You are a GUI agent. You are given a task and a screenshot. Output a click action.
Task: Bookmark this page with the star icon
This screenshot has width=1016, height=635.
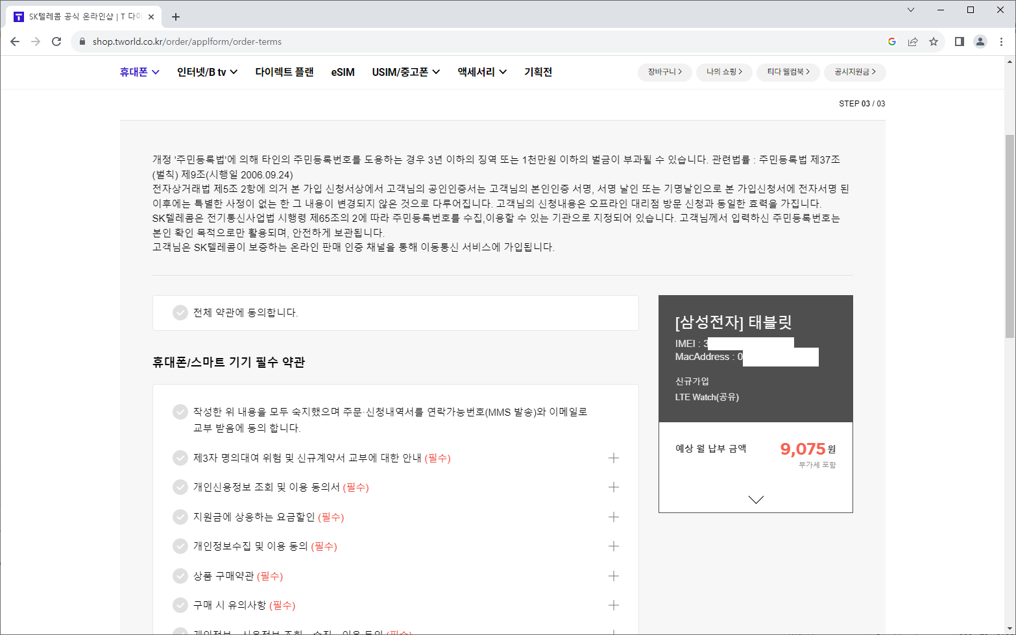(x=934, y=42)
